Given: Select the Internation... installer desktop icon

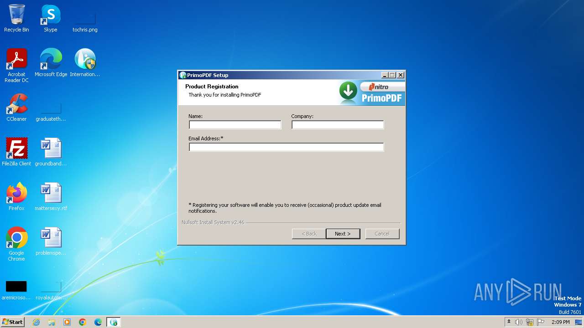Looking at the screenshot, I should coord(85,63).
